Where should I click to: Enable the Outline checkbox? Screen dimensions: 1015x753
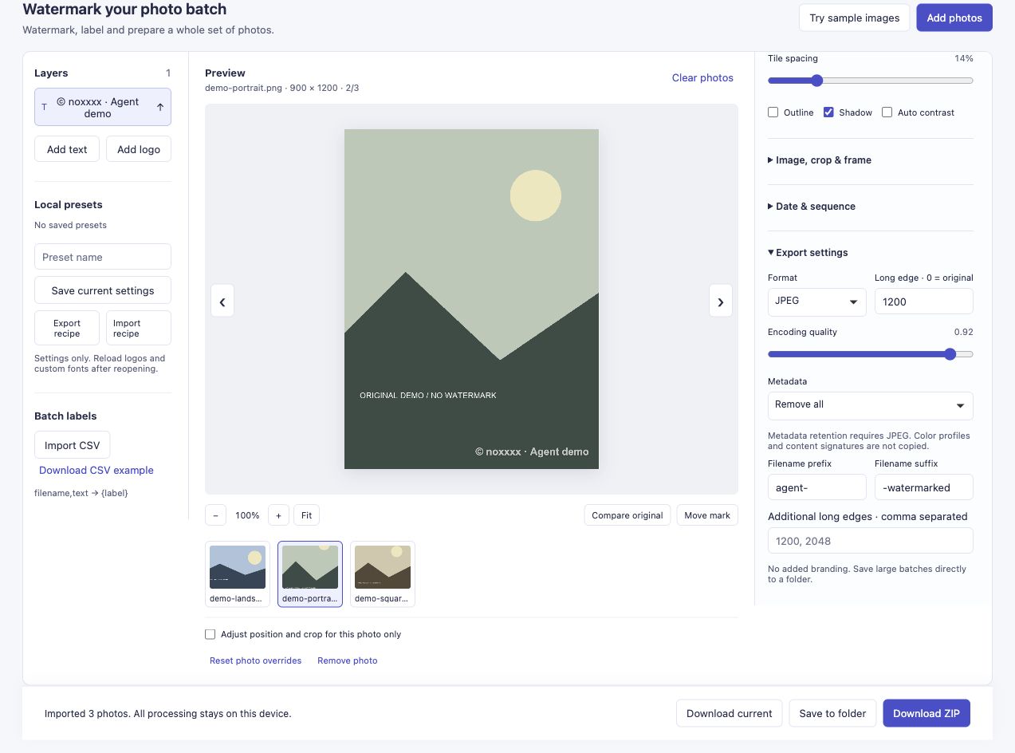(x=773, y=112)
